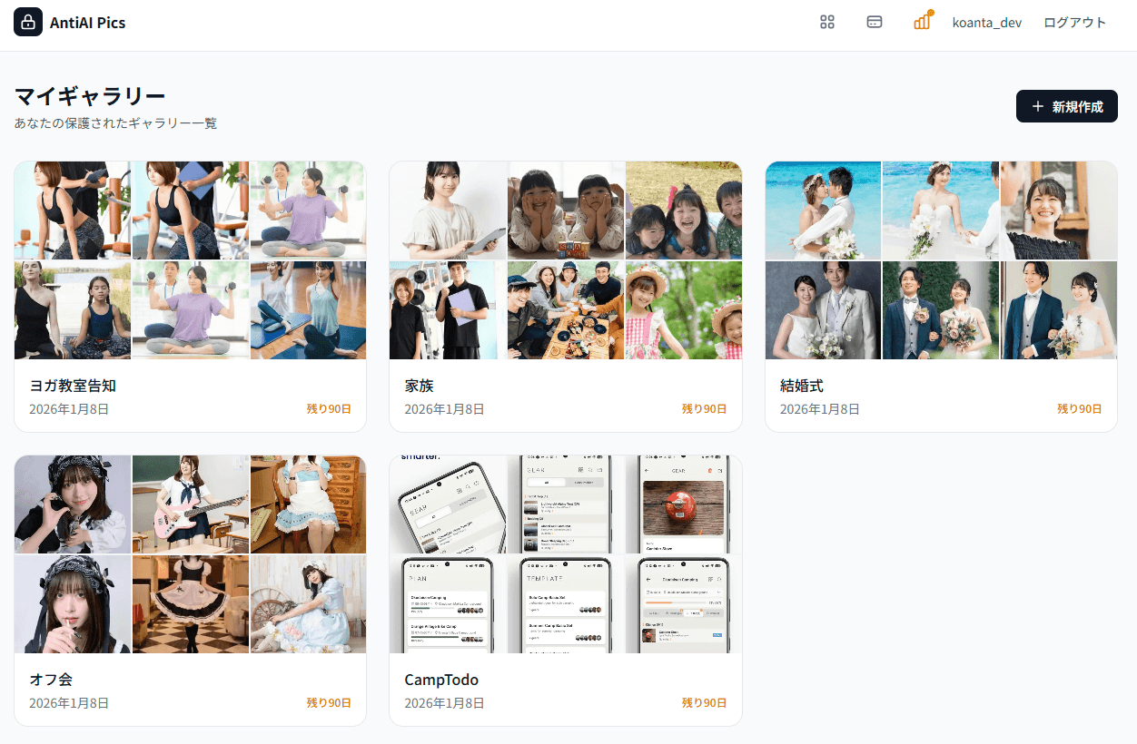Click the ログアウト logout link
1137x744 pixels.
[x=1074, y=23]
